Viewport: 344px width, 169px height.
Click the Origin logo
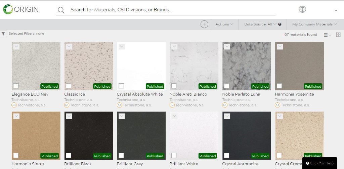(x=21, y=9)
